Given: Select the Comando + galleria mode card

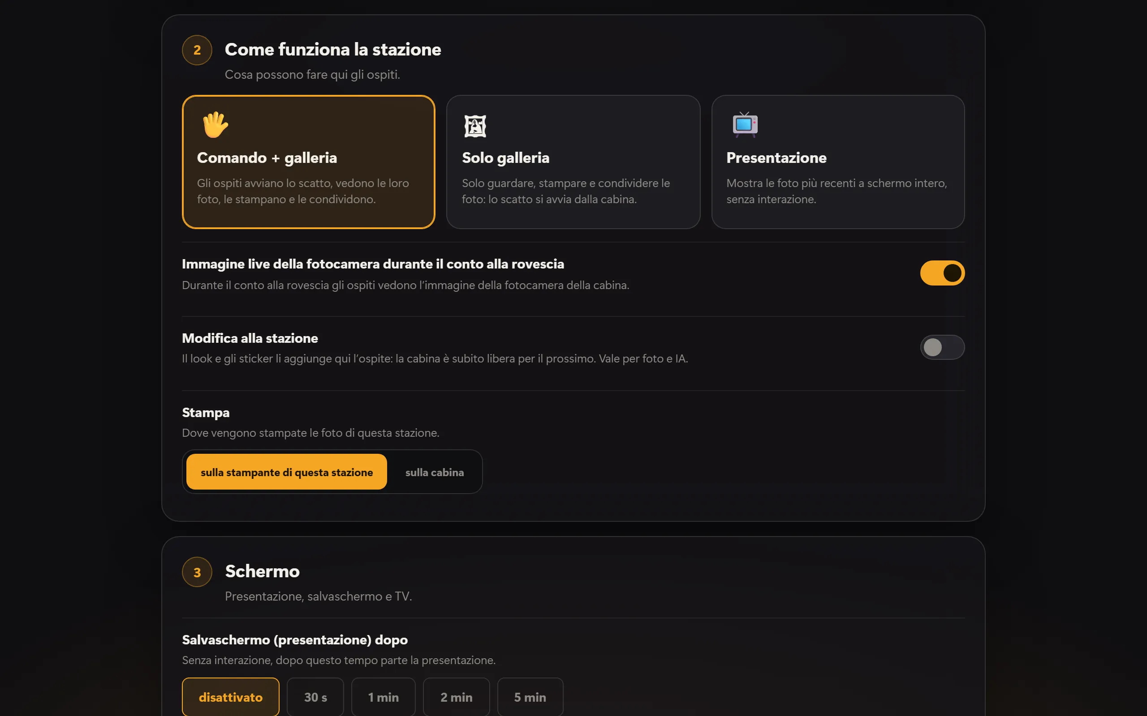Looking at the screenshot, I should pos(309,162).
